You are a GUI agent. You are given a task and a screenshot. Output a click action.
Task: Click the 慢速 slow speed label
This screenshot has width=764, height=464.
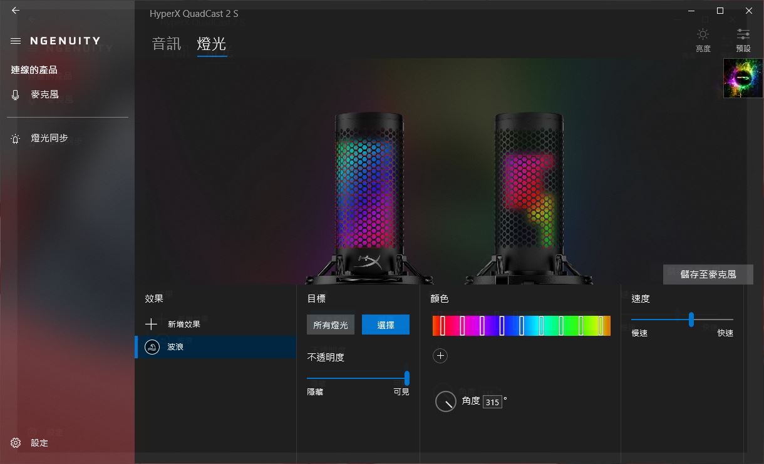(639, 333)
